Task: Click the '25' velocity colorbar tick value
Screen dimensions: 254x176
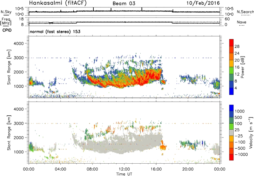Action: [237, 130]
